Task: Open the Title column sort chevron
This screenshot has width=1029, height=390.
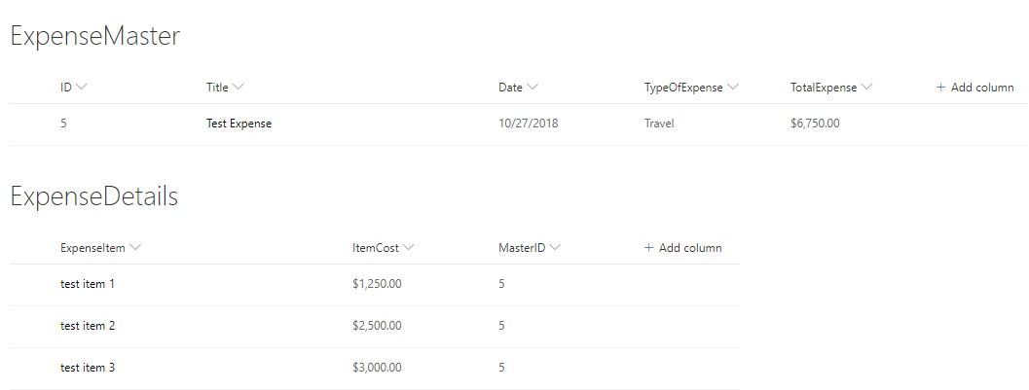Action: click(x=239, y=88)
